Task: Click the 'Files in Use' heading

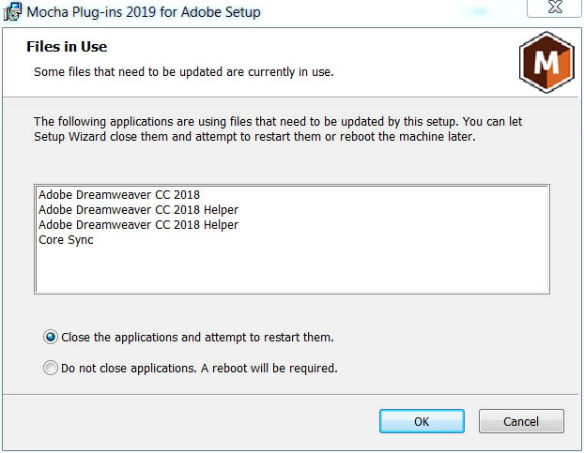Action: pyautogui.click(x=67, y=47)
